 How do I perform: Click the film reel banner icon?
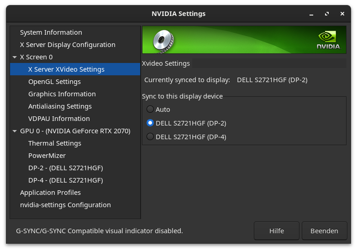click(163, 41)
